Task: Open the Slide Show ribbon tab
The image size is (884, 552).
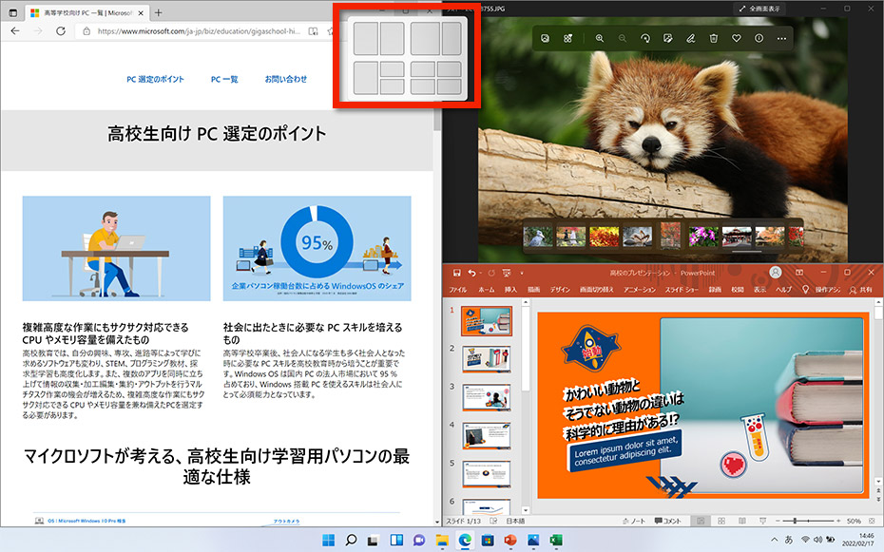Action: [682, 290]
